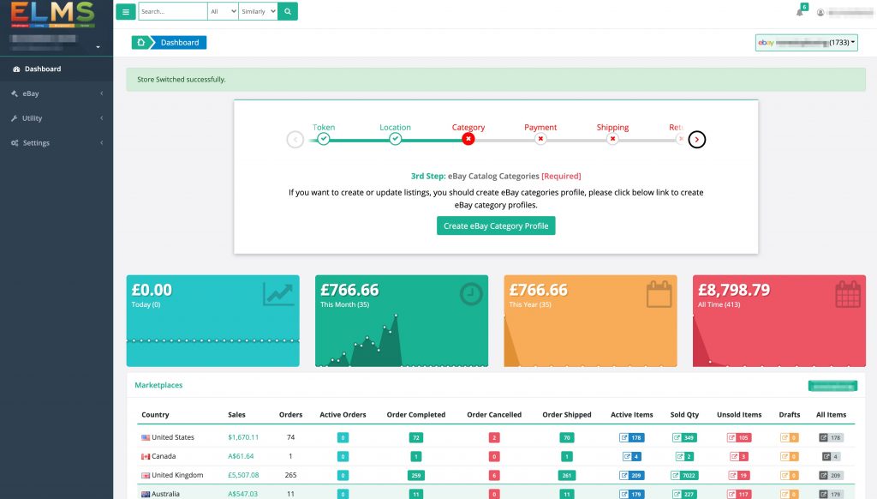Open United Kingdom active items via external-link icon

pyautogui.click(x=623, y=475)
